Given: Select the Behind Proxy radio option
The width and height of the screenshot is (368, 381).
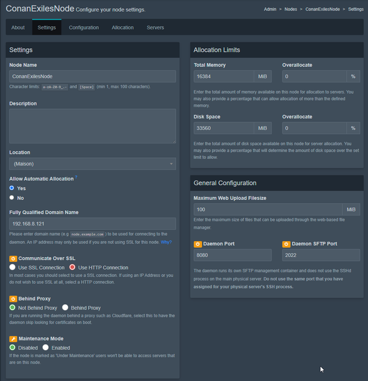Looking at the screenshot, I should (65, 307).
